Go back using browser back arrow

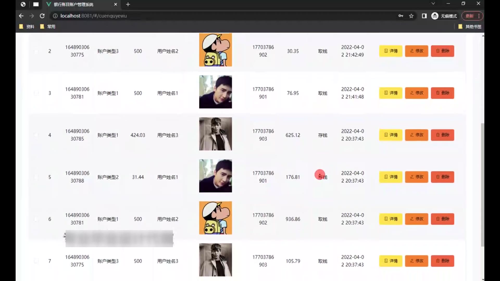(x=21, y=16)
